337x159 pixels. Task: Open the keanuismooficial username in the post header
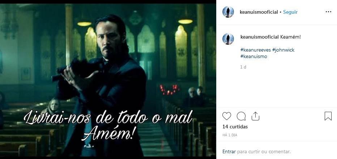(259, 12)
